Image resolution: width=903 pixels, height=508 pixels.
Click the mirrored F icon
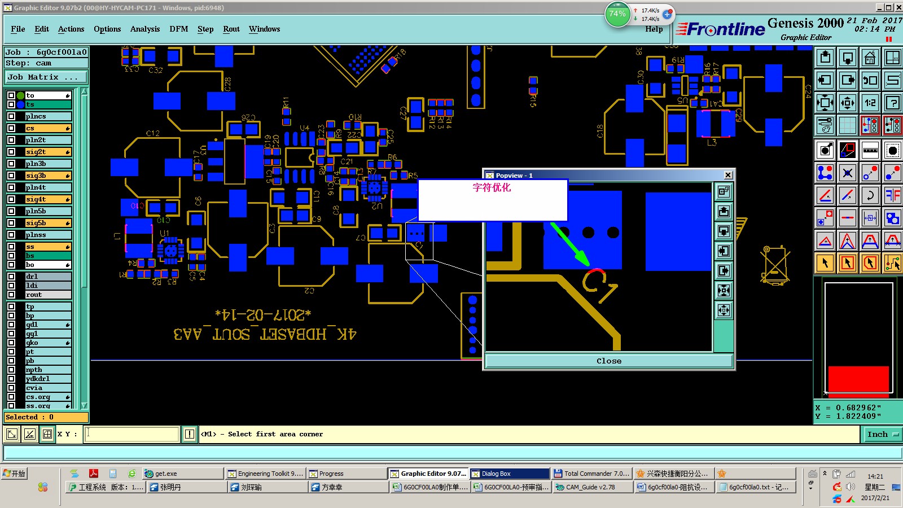pos(893,195)
